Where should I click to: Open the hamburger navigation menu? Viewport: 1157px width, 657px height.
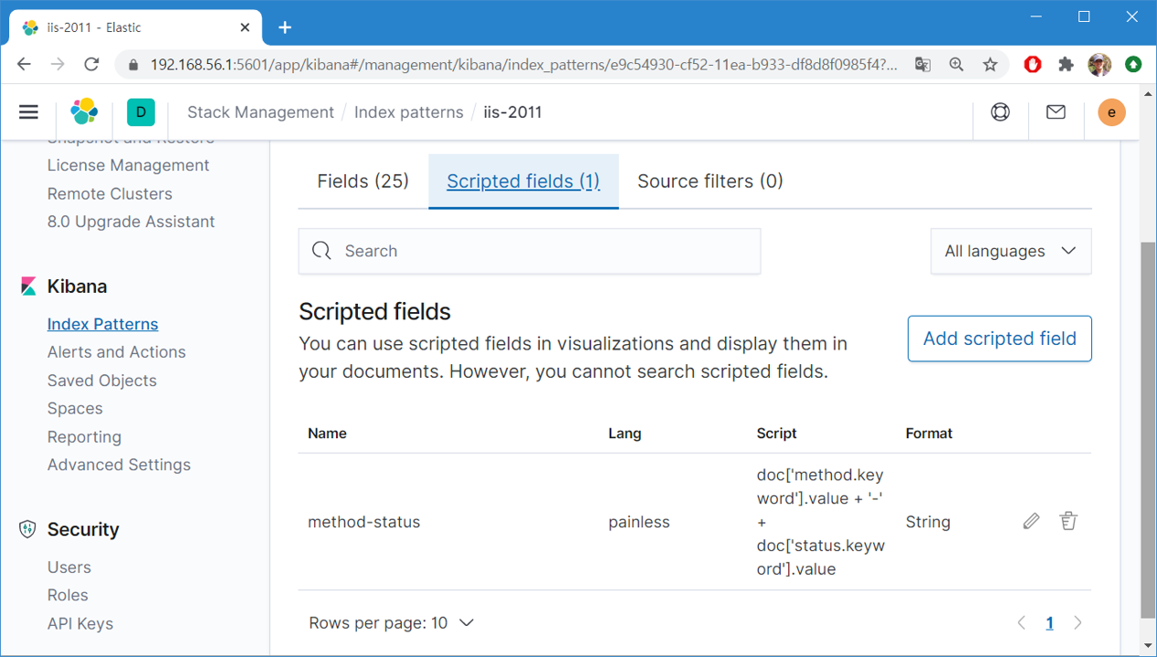pos(29,112)
